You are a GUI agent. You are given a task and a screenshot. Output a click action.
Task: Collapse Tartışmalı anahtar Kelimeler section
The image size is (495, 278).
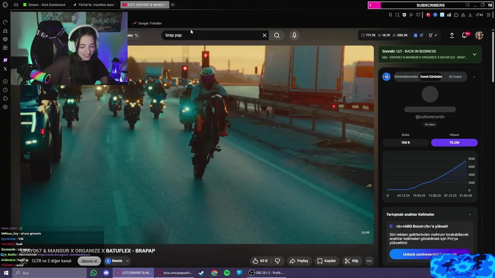click(470, 215)
